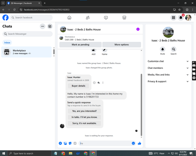Click the Name edit pencil icon
Image resolution: width=196 pixels, height=156 pixels.
104,50
